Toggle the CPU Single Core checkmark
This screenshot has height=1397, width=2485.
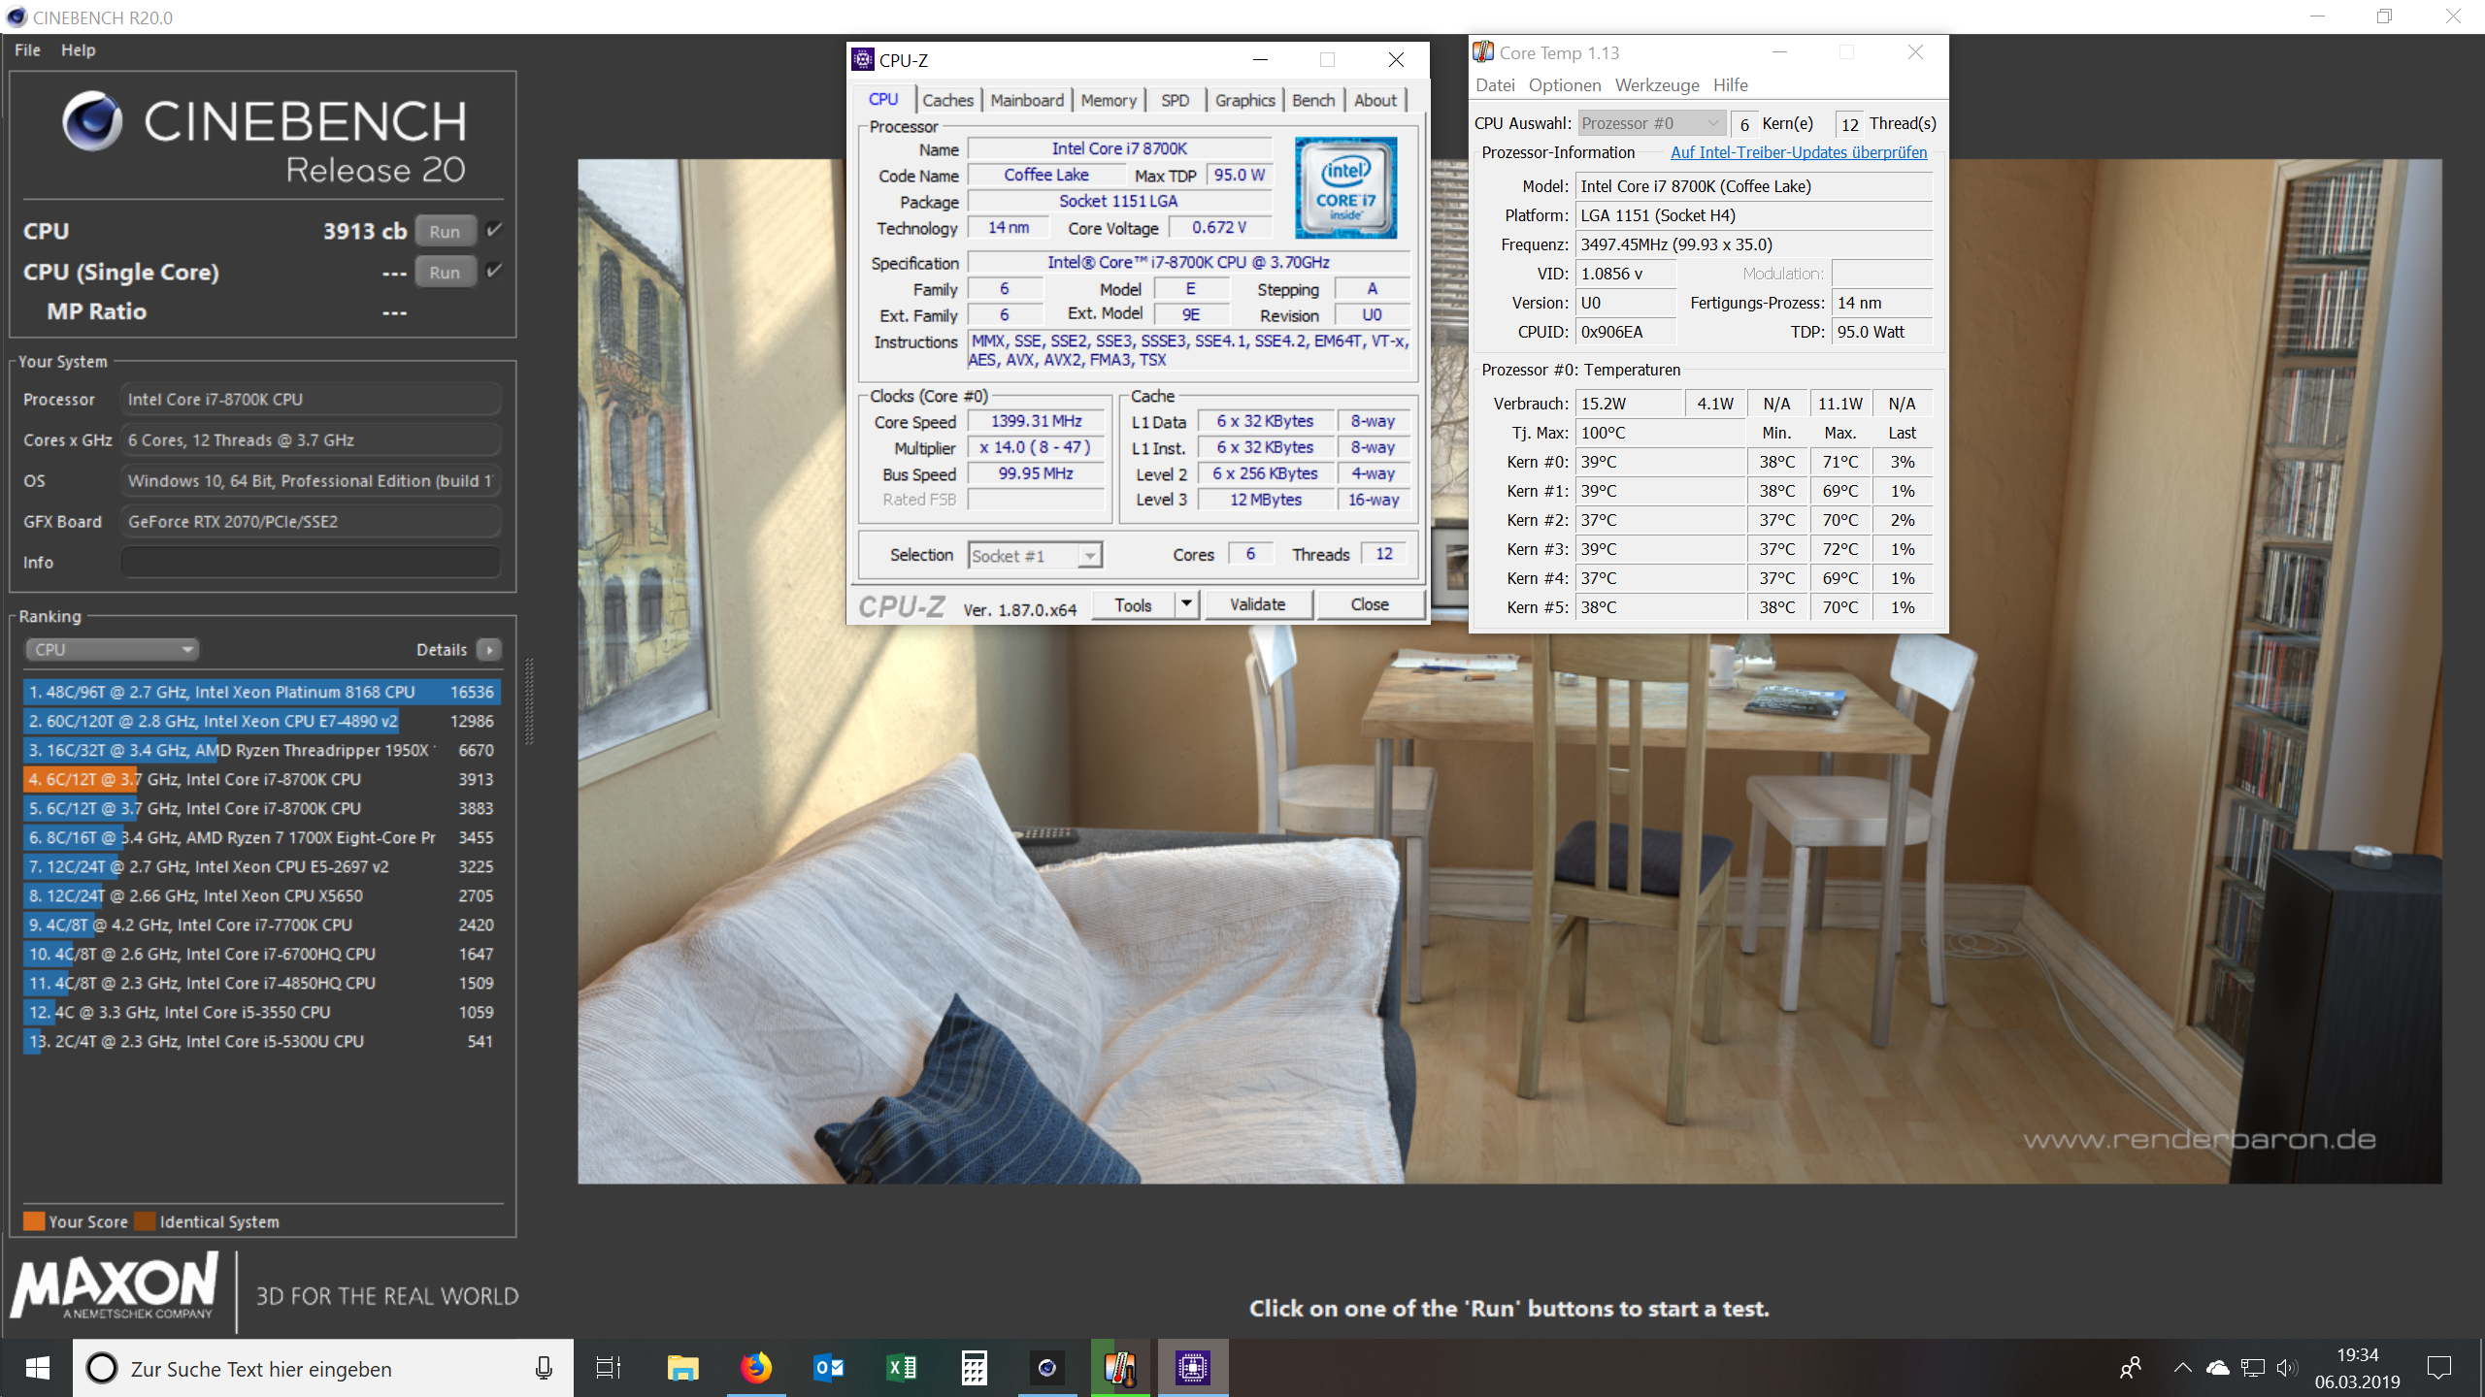click(494, 271)
